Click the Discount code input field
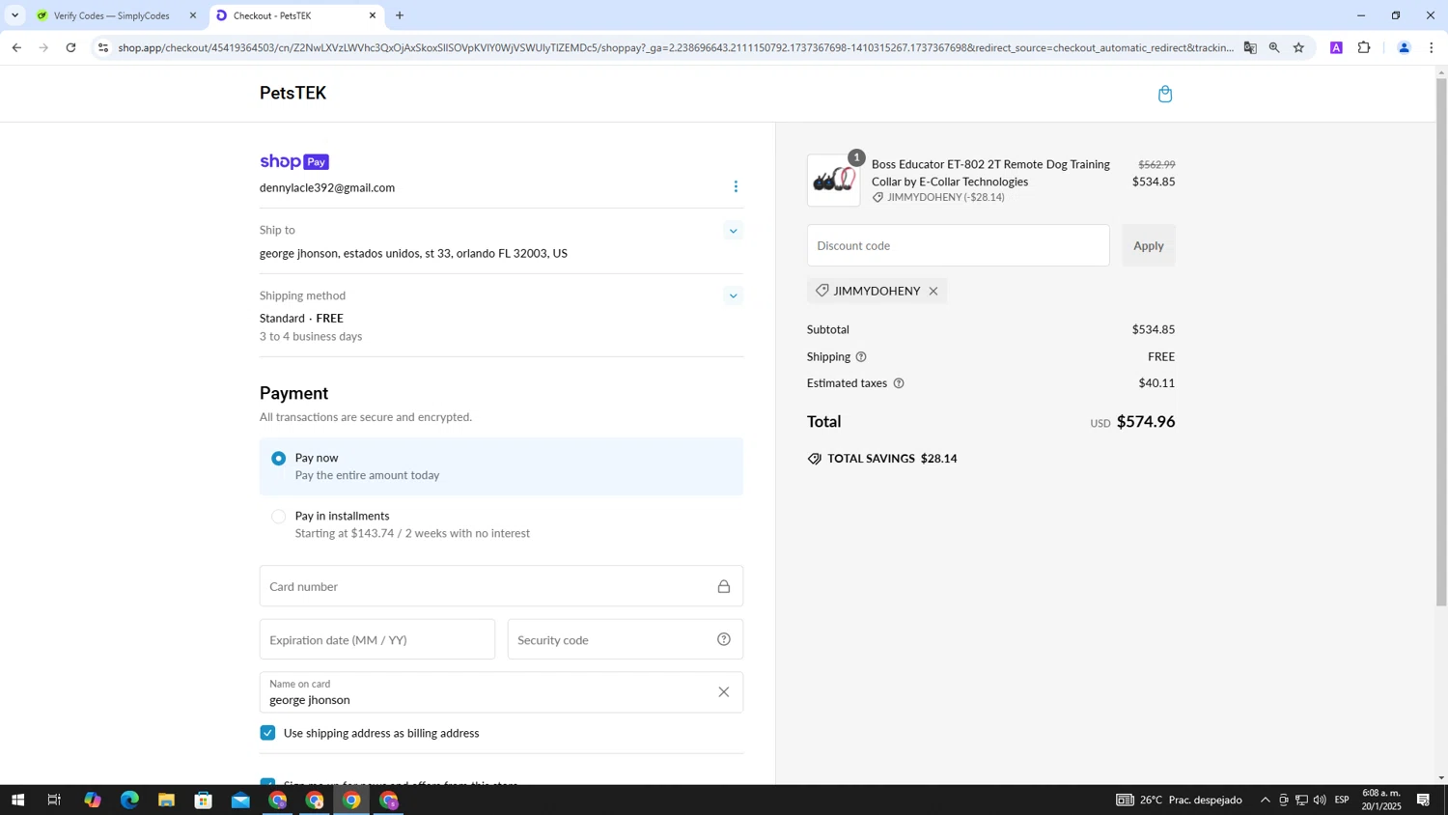Viewport: 1448px width, 815px height. click(x=958, y=245)
